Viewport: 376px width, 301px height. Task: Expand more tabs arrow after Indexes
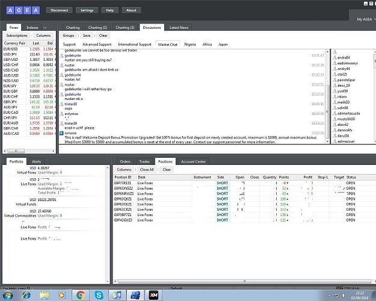pyautogui.click(x=45, y=28)
